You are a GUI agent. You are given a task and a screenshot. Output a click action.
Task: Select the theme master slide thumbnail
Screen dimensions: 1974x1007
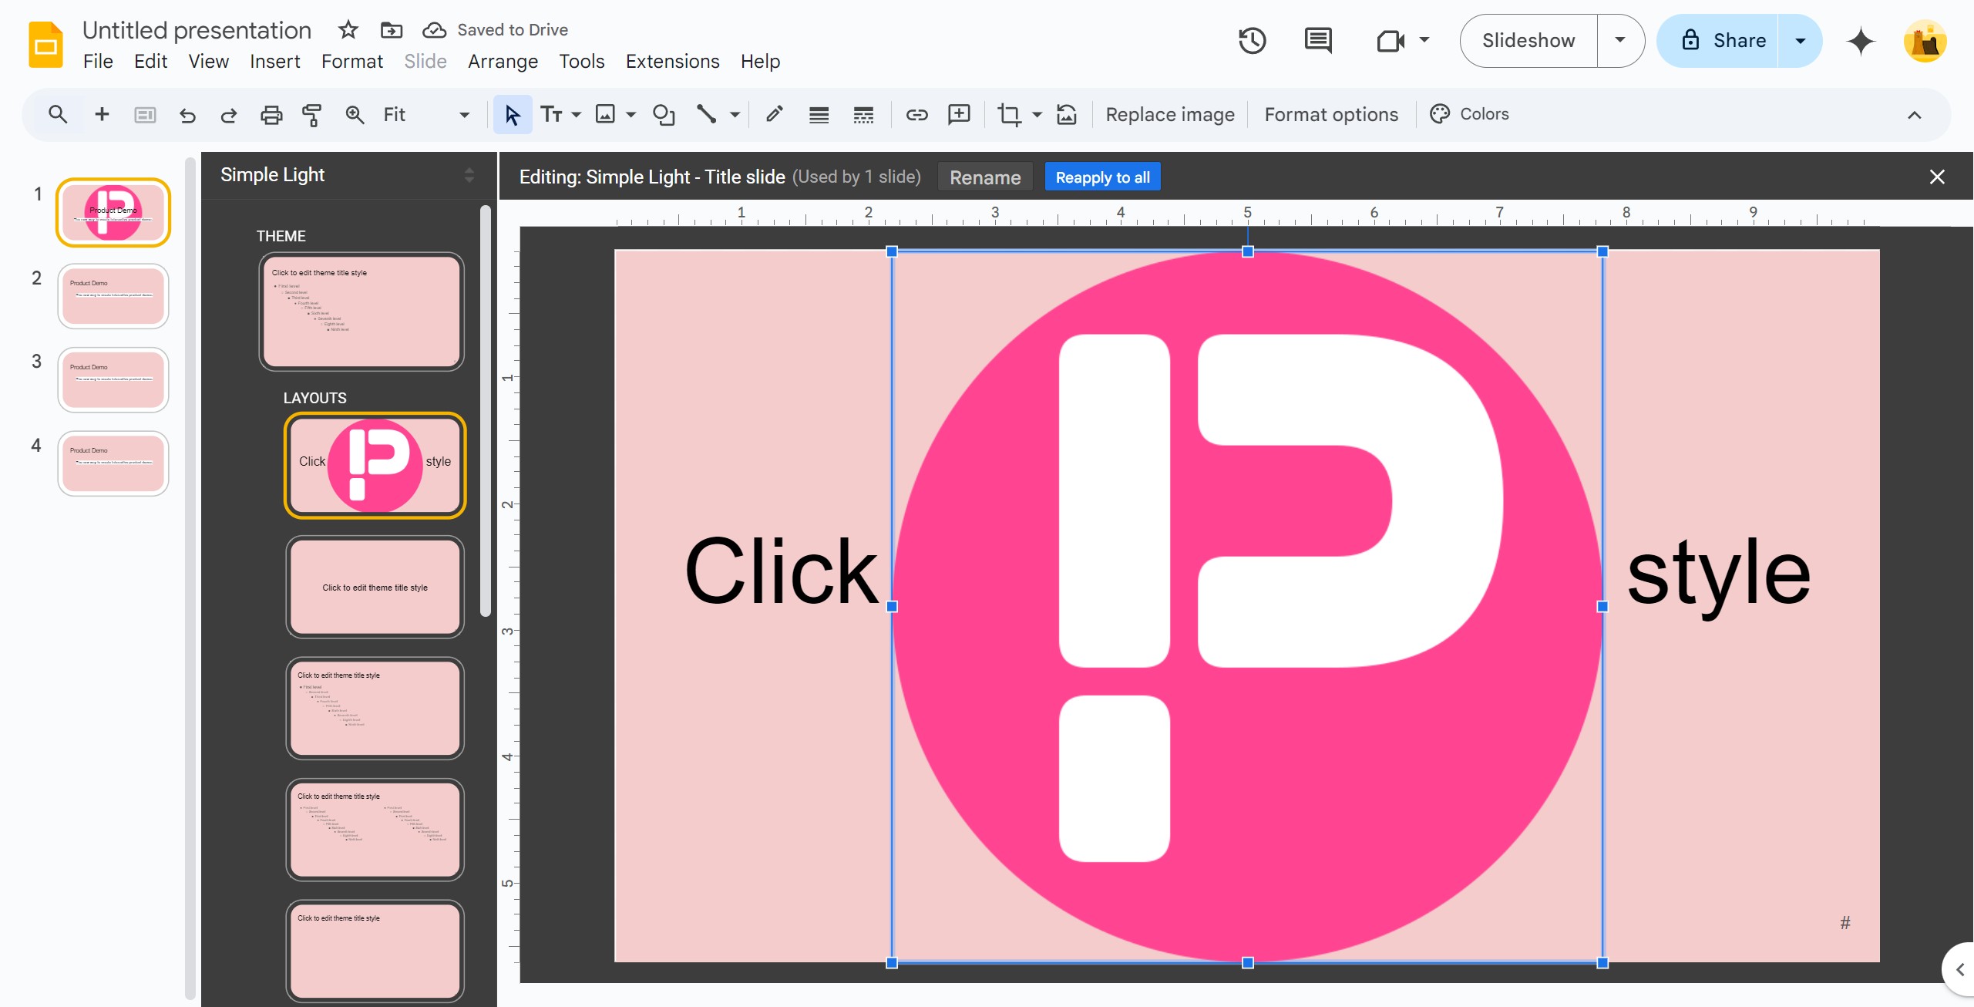click(362, 312)
